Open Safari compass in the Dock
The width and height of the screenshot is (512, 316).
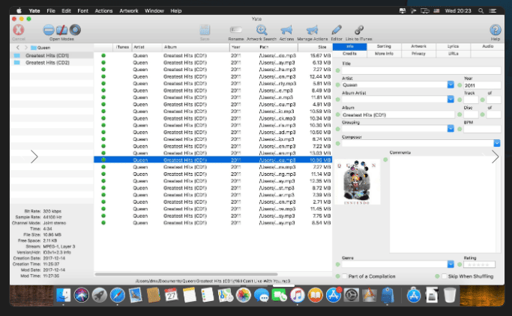tap(117, 296)
